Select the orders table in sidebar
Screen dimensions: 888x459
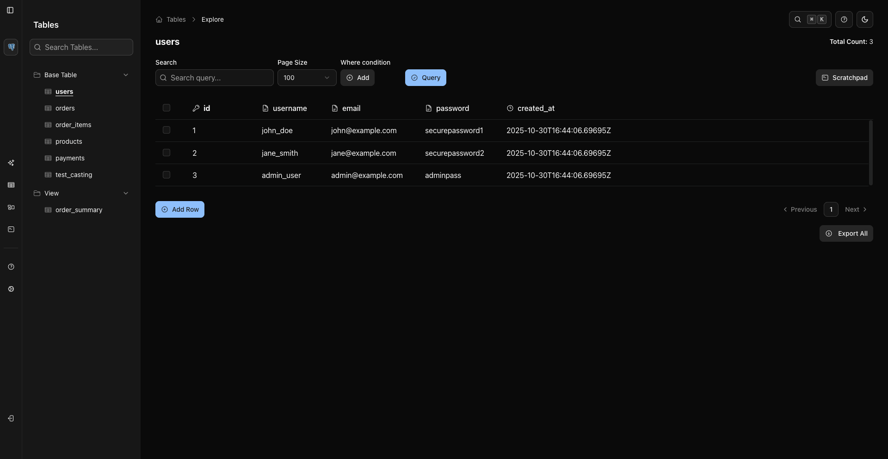click(65, 108)
